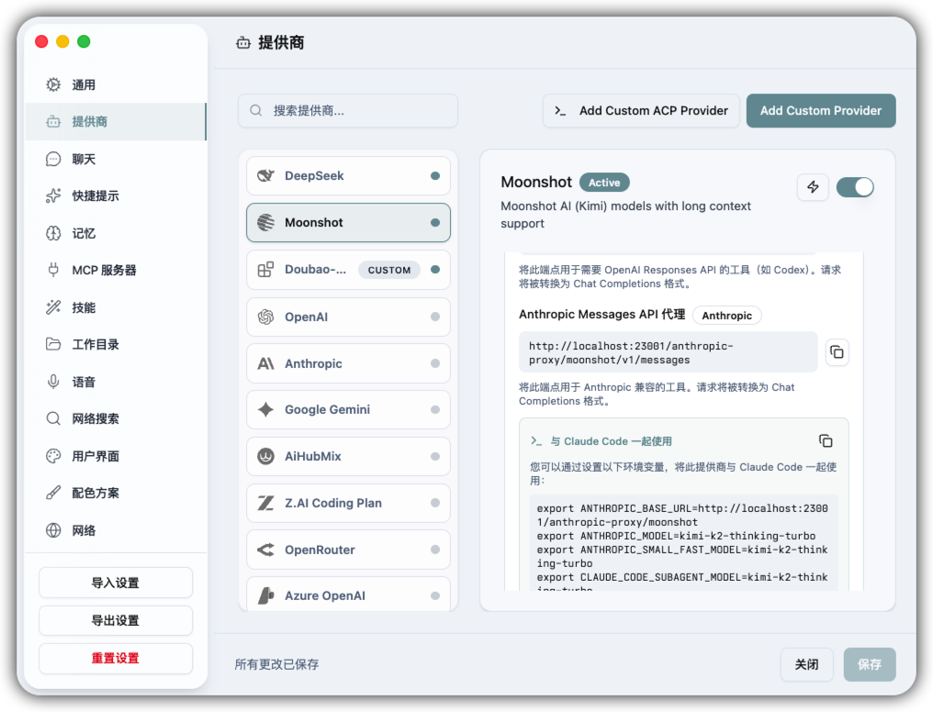Click Add Custom Provider button
Image resolution: width=933 pixels, height=712 pixels.
(820, 111)
